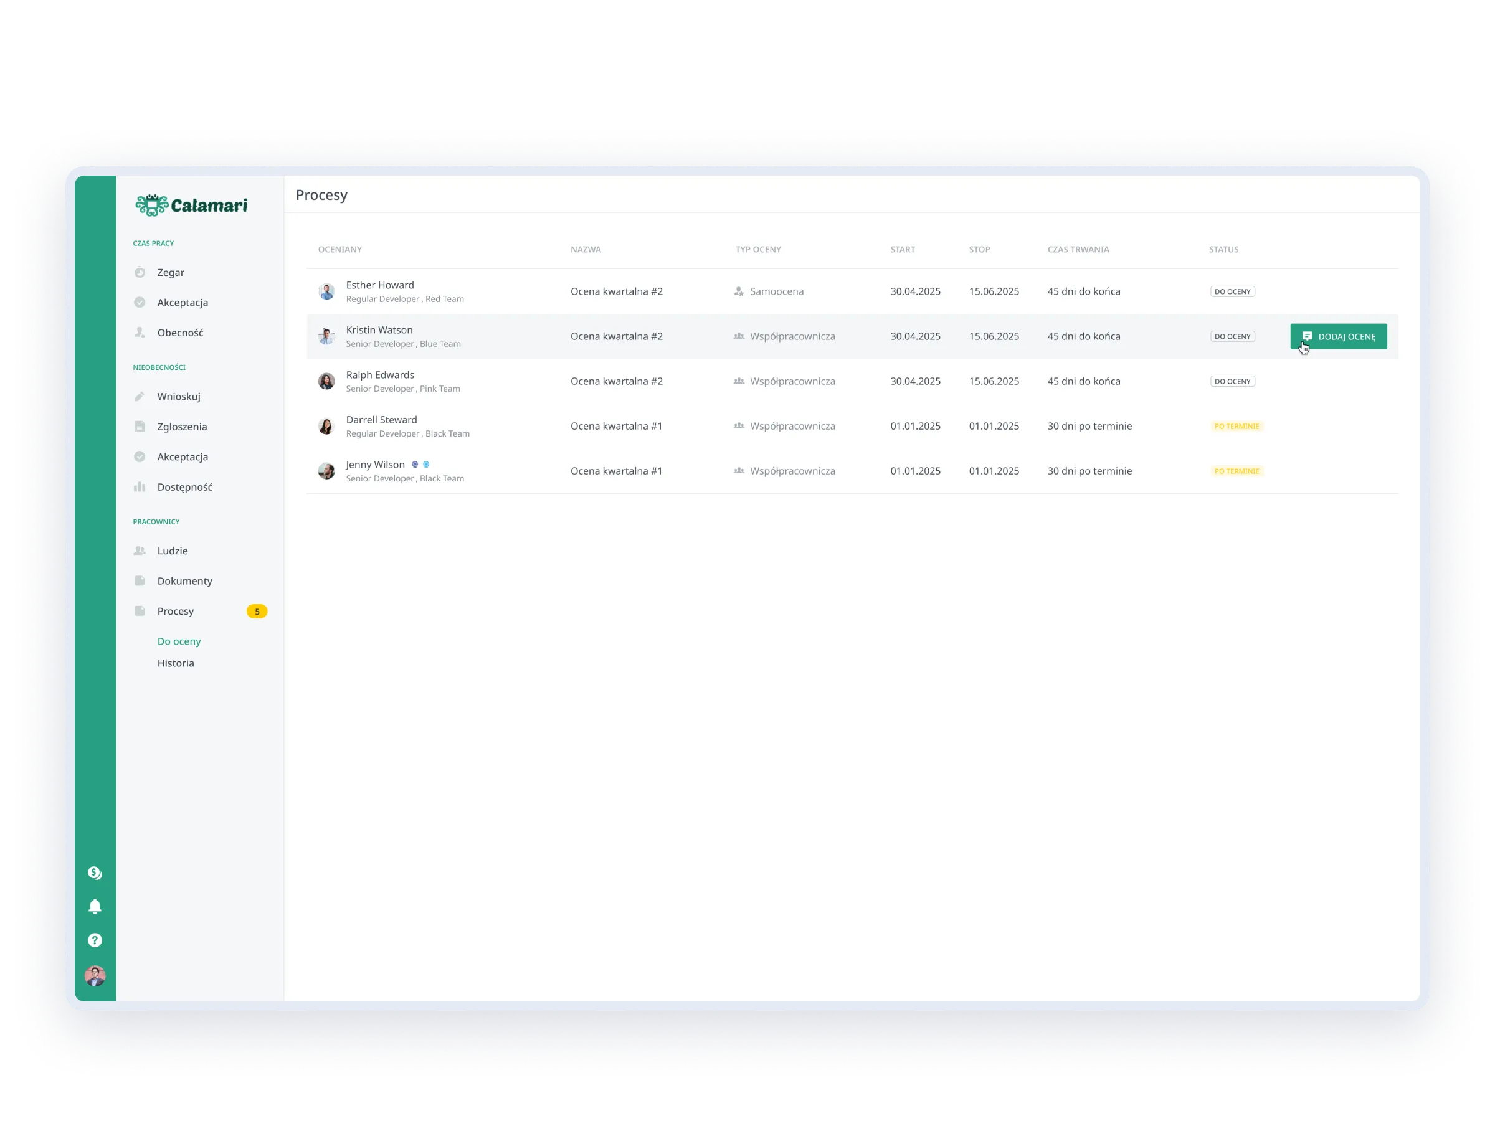Click Darrell Steward's avatar
Viewport: 1495px width, 1121px height.
pyautogui.click(x=326, y=426)
